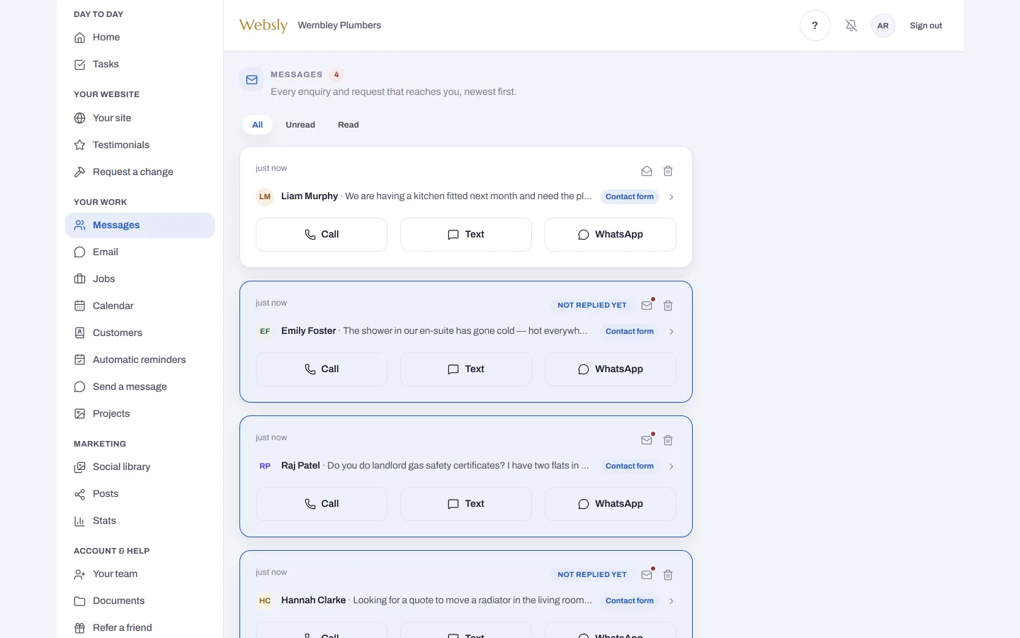Click the Websly logo
The height and width of the screenshot is (638, 1020).
click(x=263, y=26)
